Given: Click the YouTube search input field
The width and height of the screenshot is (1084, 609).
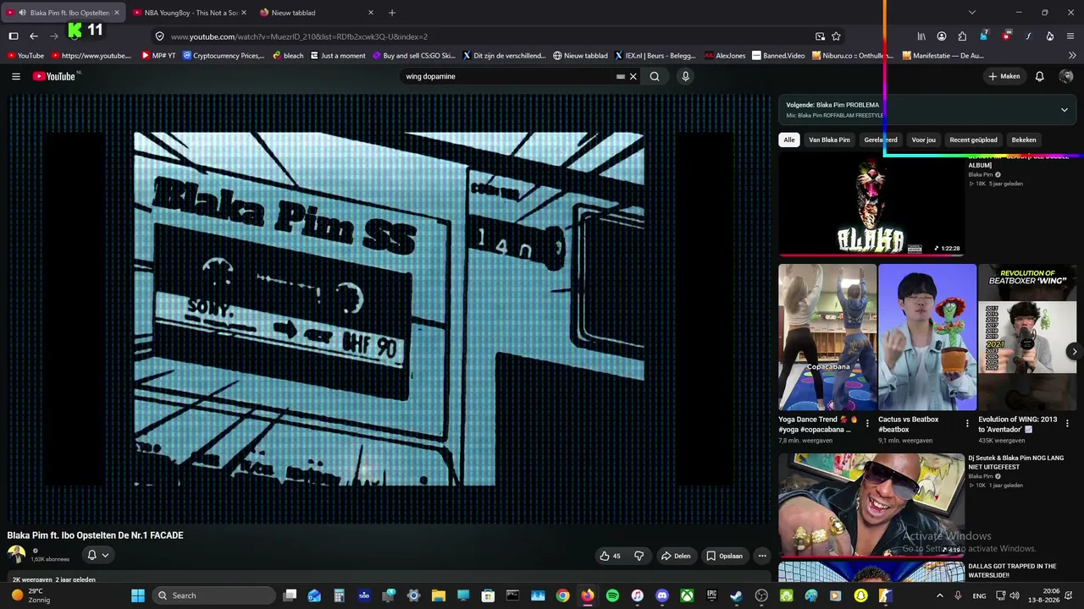Looking at the screenshot, I should point(508,76).
